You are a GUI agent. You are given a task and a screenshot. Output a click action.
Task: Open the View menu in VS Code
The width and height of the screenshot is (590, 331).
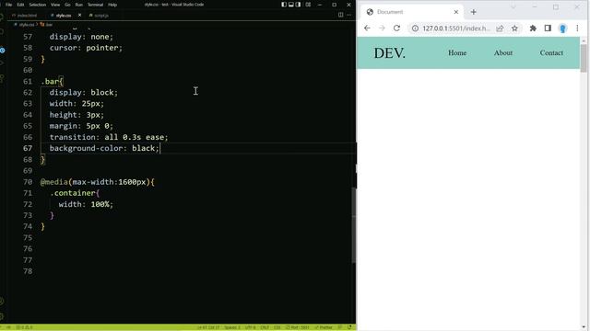tap(55, 5)
